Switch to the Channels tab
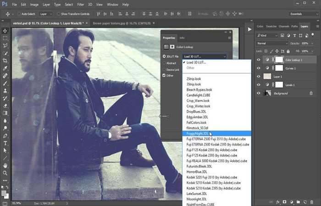 pos(284,27)
